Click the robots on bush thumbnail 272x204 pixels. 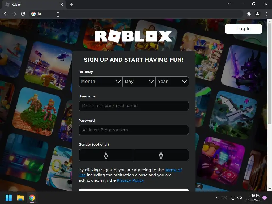tap(36, 111)
